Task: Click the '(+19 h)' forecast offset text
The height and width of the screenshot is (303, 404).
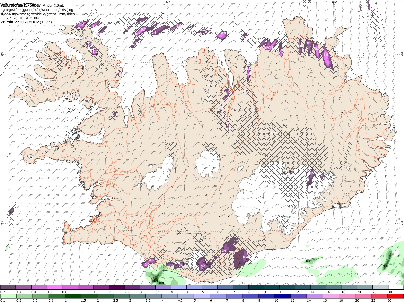Action: click(x=46, y=22)
